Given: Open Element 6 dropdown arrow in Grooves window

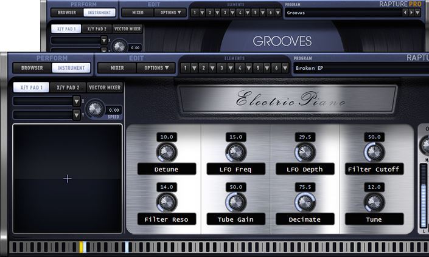Looking at the screenshot, I should 278,12.
